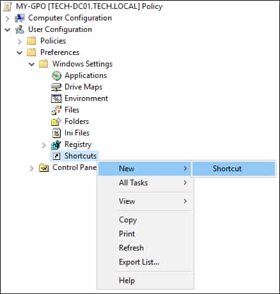Image resolution: width=280 pixels, height=294 pixels.
Task: Select Shortcut in the New submenu
Action: point(235,169)
